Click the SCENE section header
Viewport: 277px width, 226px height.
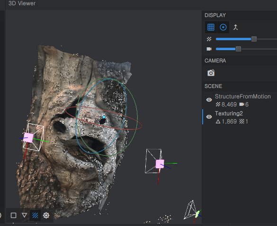click(213, 86)
